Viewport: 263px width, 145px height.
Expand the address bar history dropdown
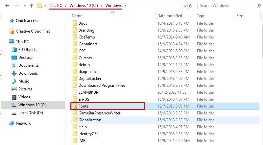click(185, 6)
